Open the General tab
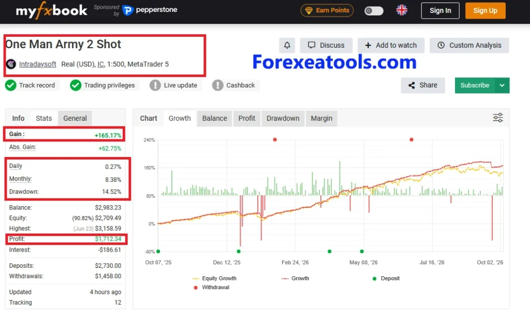This screenshot has height=316, width=530. point(75,119)
